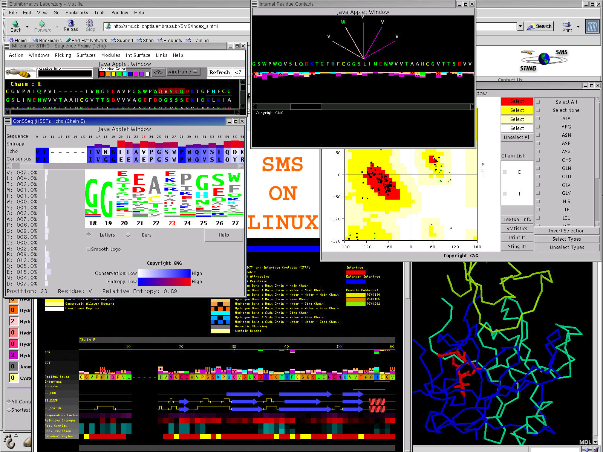
Task: Click the Help button in ConSSeq
Action: [224, 235]
